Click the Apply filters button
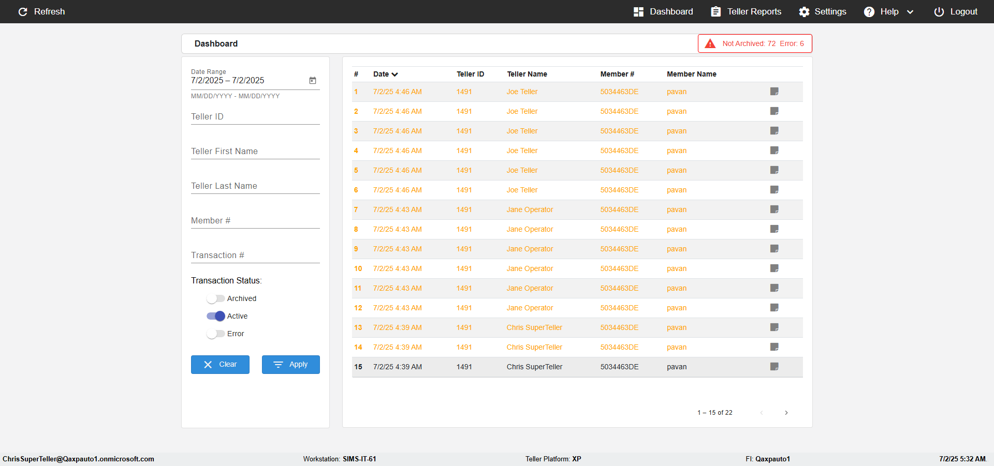Screen dimensions: 994x466 point(291,365)
